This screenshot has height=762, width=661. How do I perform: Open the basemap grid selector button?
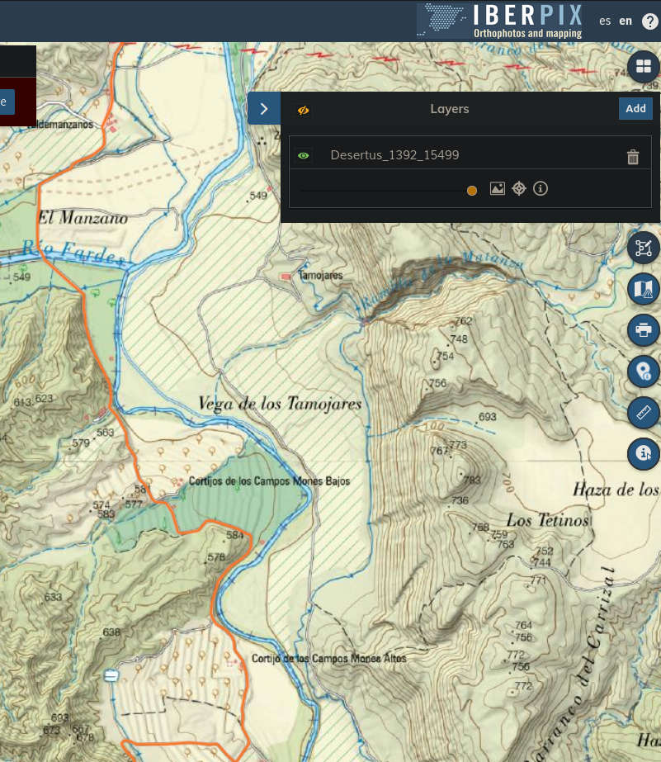click(644, 67)
